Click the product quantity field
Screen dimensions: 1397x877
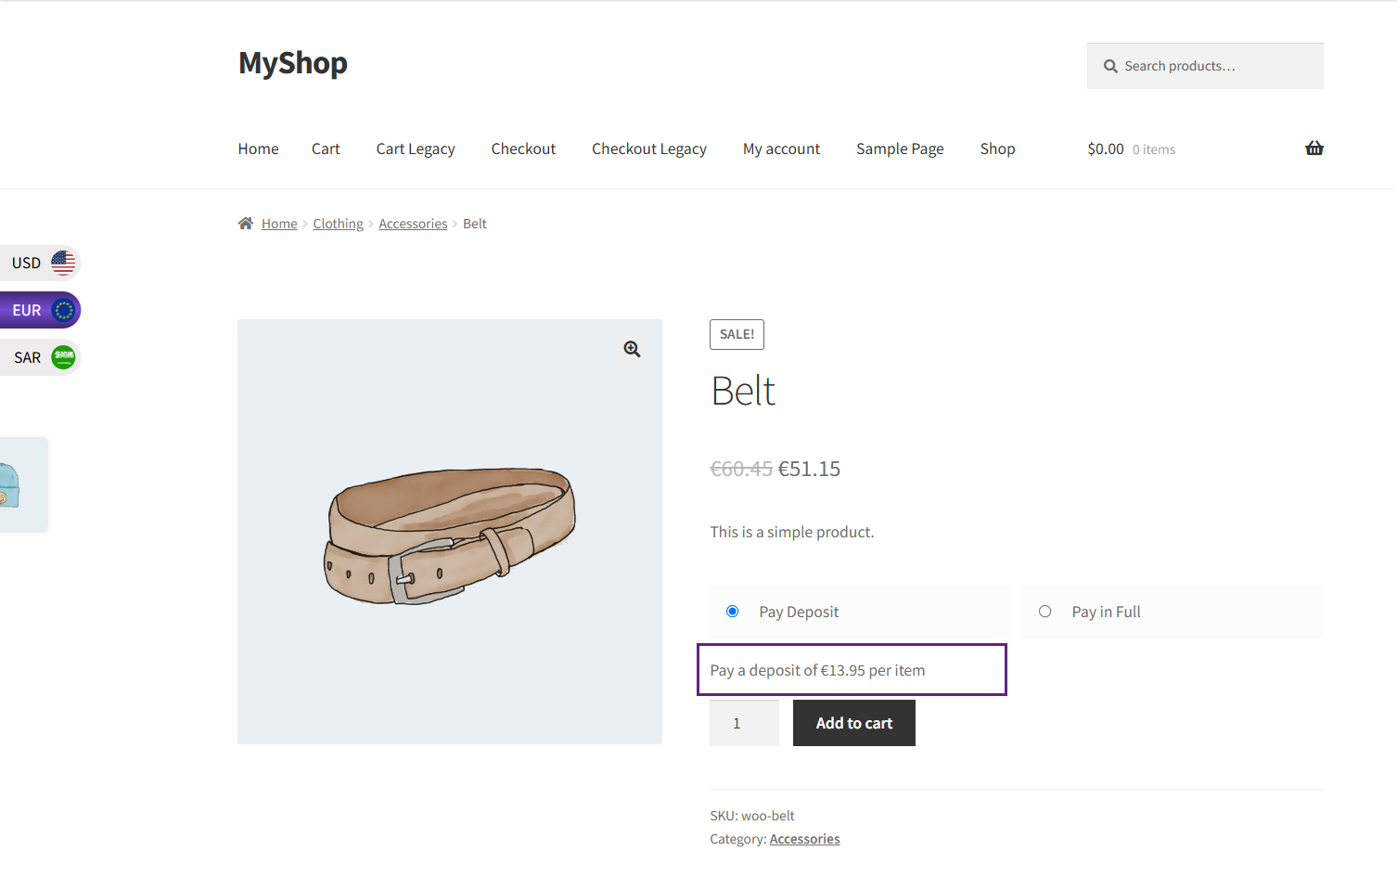click(x=744, y=723)
